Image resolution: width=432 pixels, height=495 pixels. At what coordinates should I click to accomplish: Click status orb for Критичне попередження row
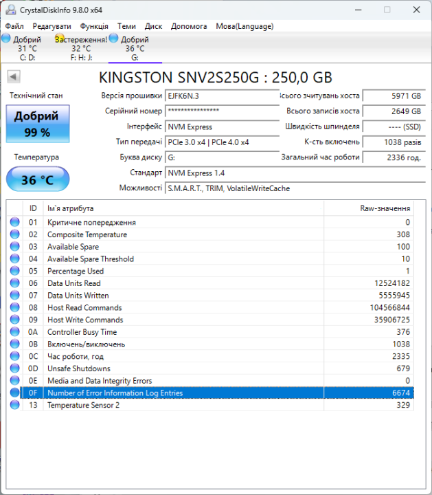pyautogui.click(x=14, y=222)
